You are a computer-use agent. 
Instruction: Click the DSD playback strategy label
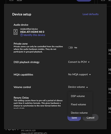pyautogui.click(x=27, y=62)
